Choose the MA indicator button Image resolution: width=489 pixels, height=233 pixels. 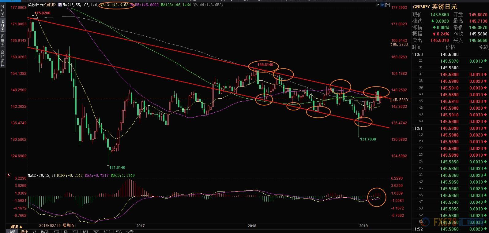coord(34,231)
